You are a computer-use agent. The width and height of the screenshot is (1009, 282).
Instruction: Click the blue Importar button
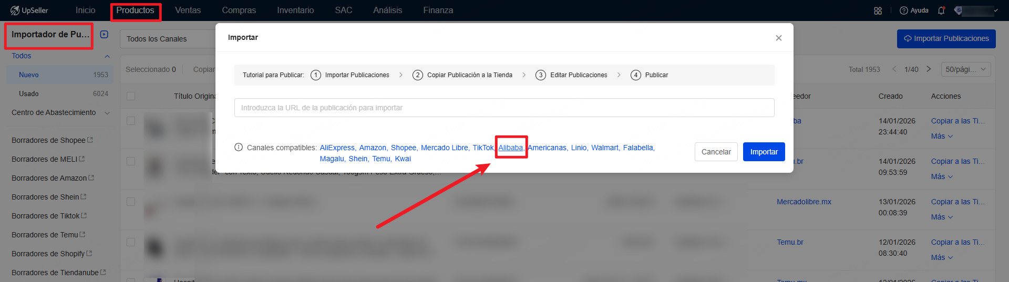(764, 152)
